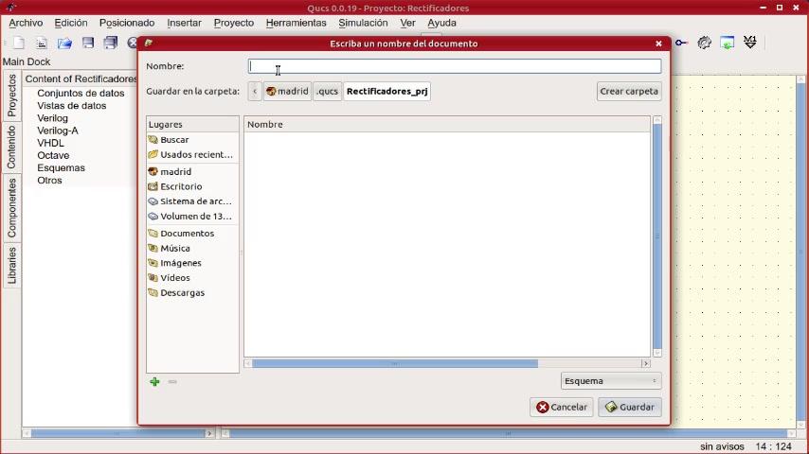809x454 pixels.
Task: Switch to the Proyectos side tab
Action: [x=12, y=96]
